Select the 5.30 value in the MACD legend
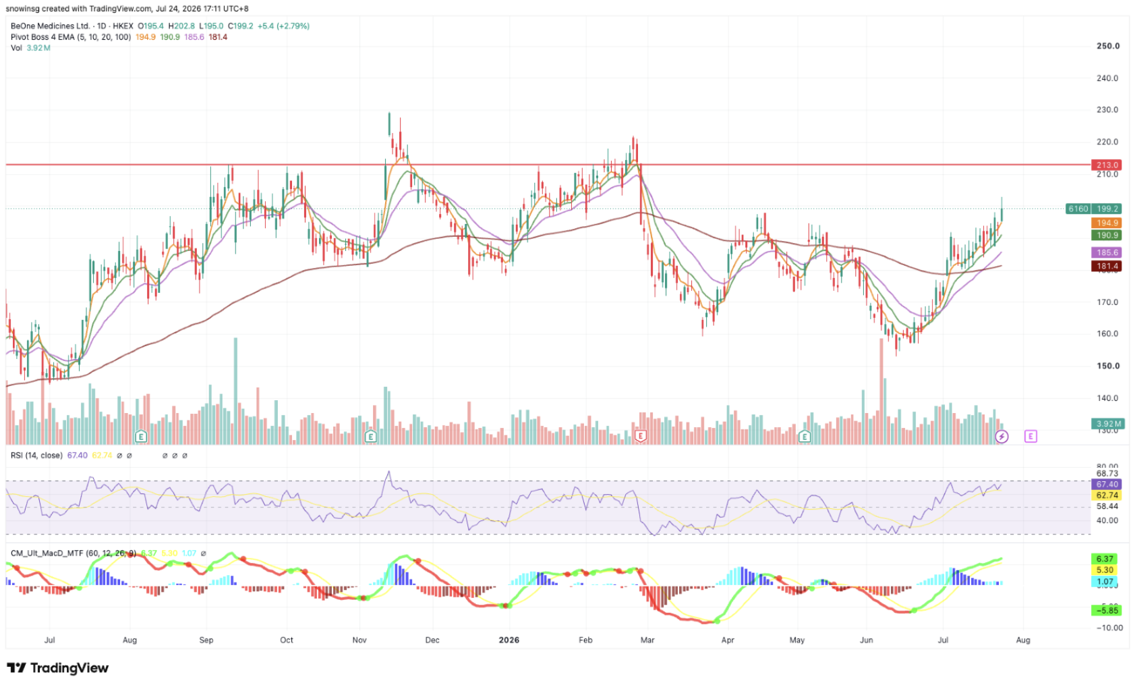Screen dimensions: 1133x683 [169, 553]
